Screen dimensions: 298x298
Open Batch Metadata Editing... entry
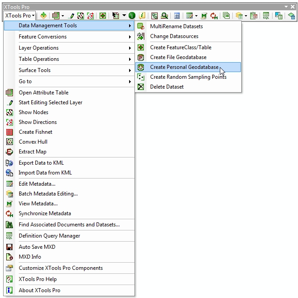[x=69, y=194]
